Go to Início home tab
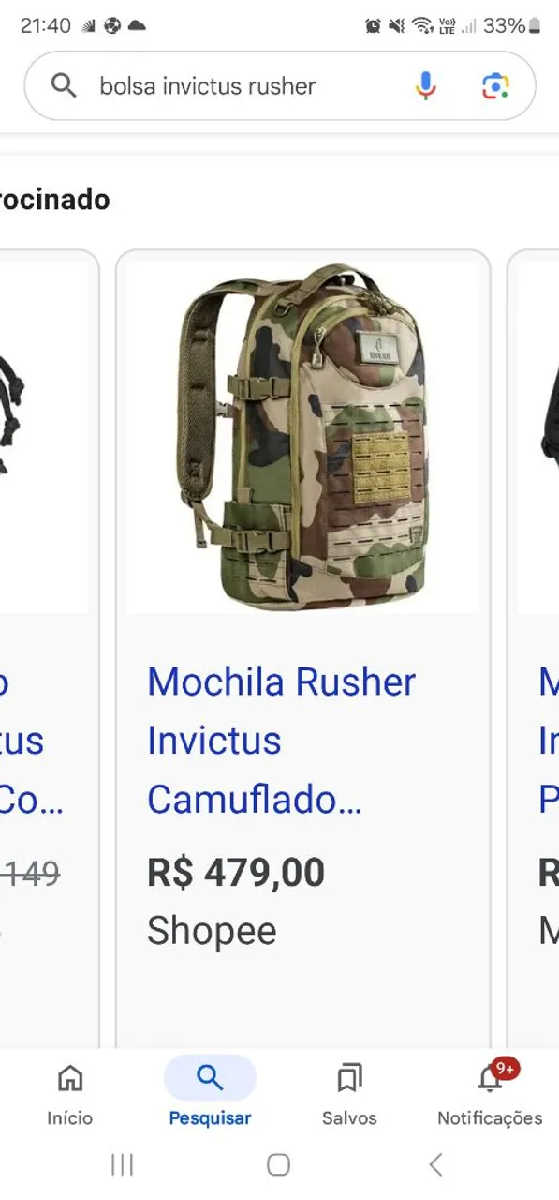This screenshot has height=1200, width=559. [x=70, y=1093]
